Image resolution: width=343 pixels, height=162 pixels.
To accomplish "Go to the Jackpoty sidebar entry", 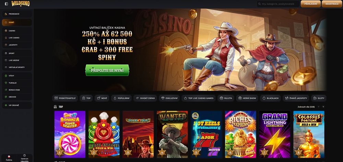I will click(x=17, y=45).
